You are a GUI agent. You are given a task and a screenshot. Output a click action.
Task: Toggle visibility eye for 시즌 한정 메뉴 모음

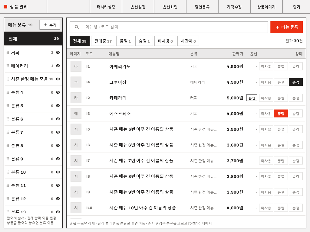tap(58, 79)
